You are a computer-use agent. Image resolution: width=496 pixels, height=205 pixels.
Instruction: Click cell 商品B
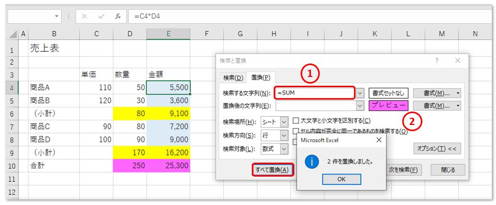pos(54,101)
